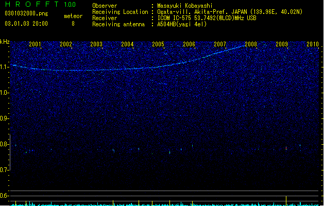Click the date stamp 03.01.03 20:00

[26, 24]
